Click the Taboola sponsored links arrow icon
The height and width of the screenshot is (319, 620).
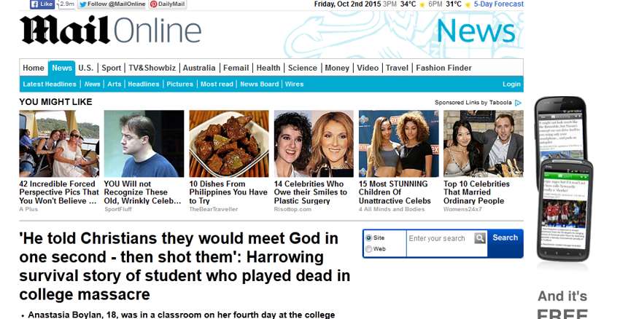click(518, 103)
